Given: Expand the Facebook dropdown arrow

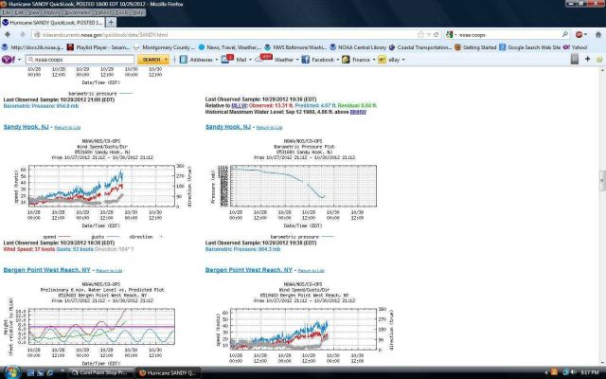Looking at the screenshot, I should point(337,60).
